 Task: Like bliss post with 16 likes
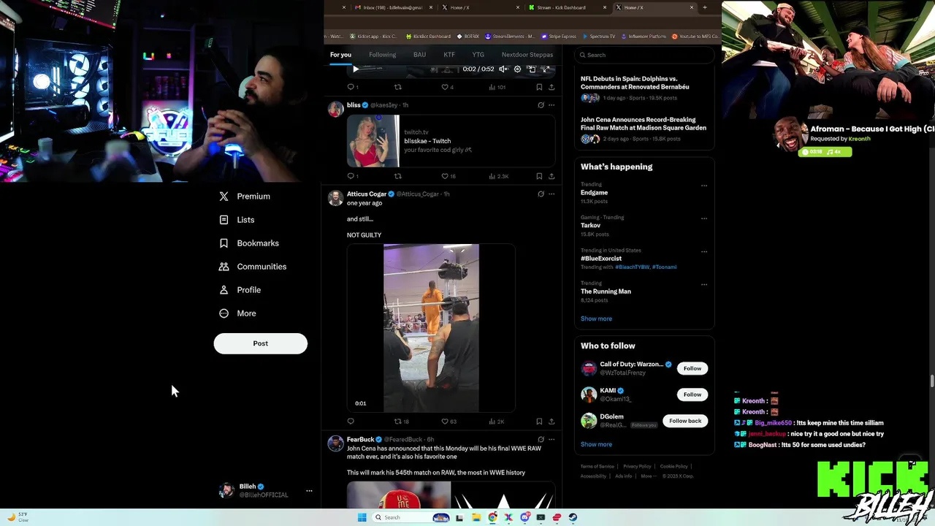pyautogui.click(x=448, y=176)
